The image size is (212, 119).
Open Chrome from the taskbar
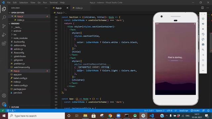click(x=110, y=116)
